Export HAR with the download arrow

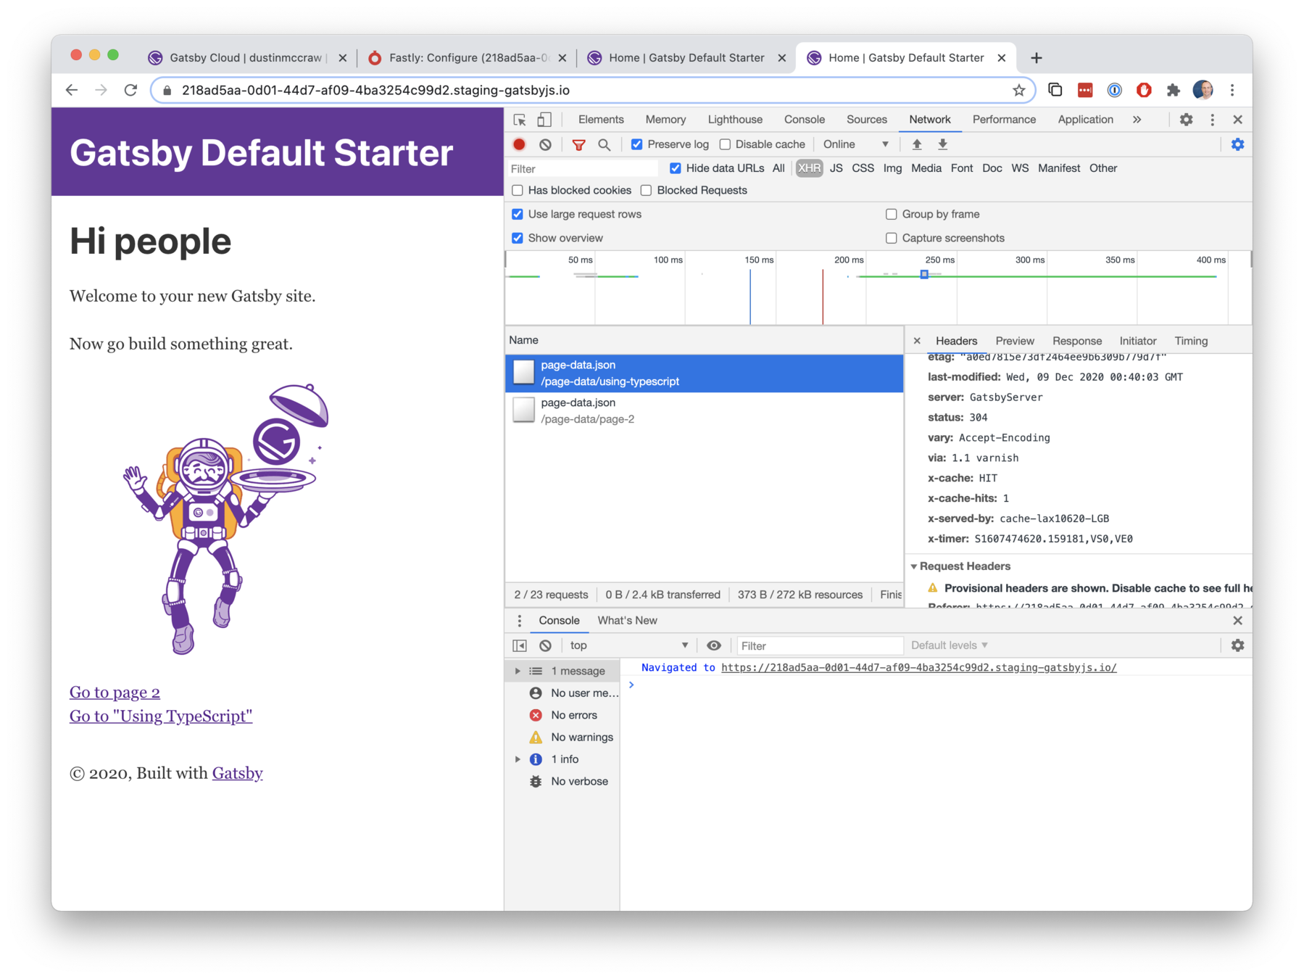(x=942, y=144)
